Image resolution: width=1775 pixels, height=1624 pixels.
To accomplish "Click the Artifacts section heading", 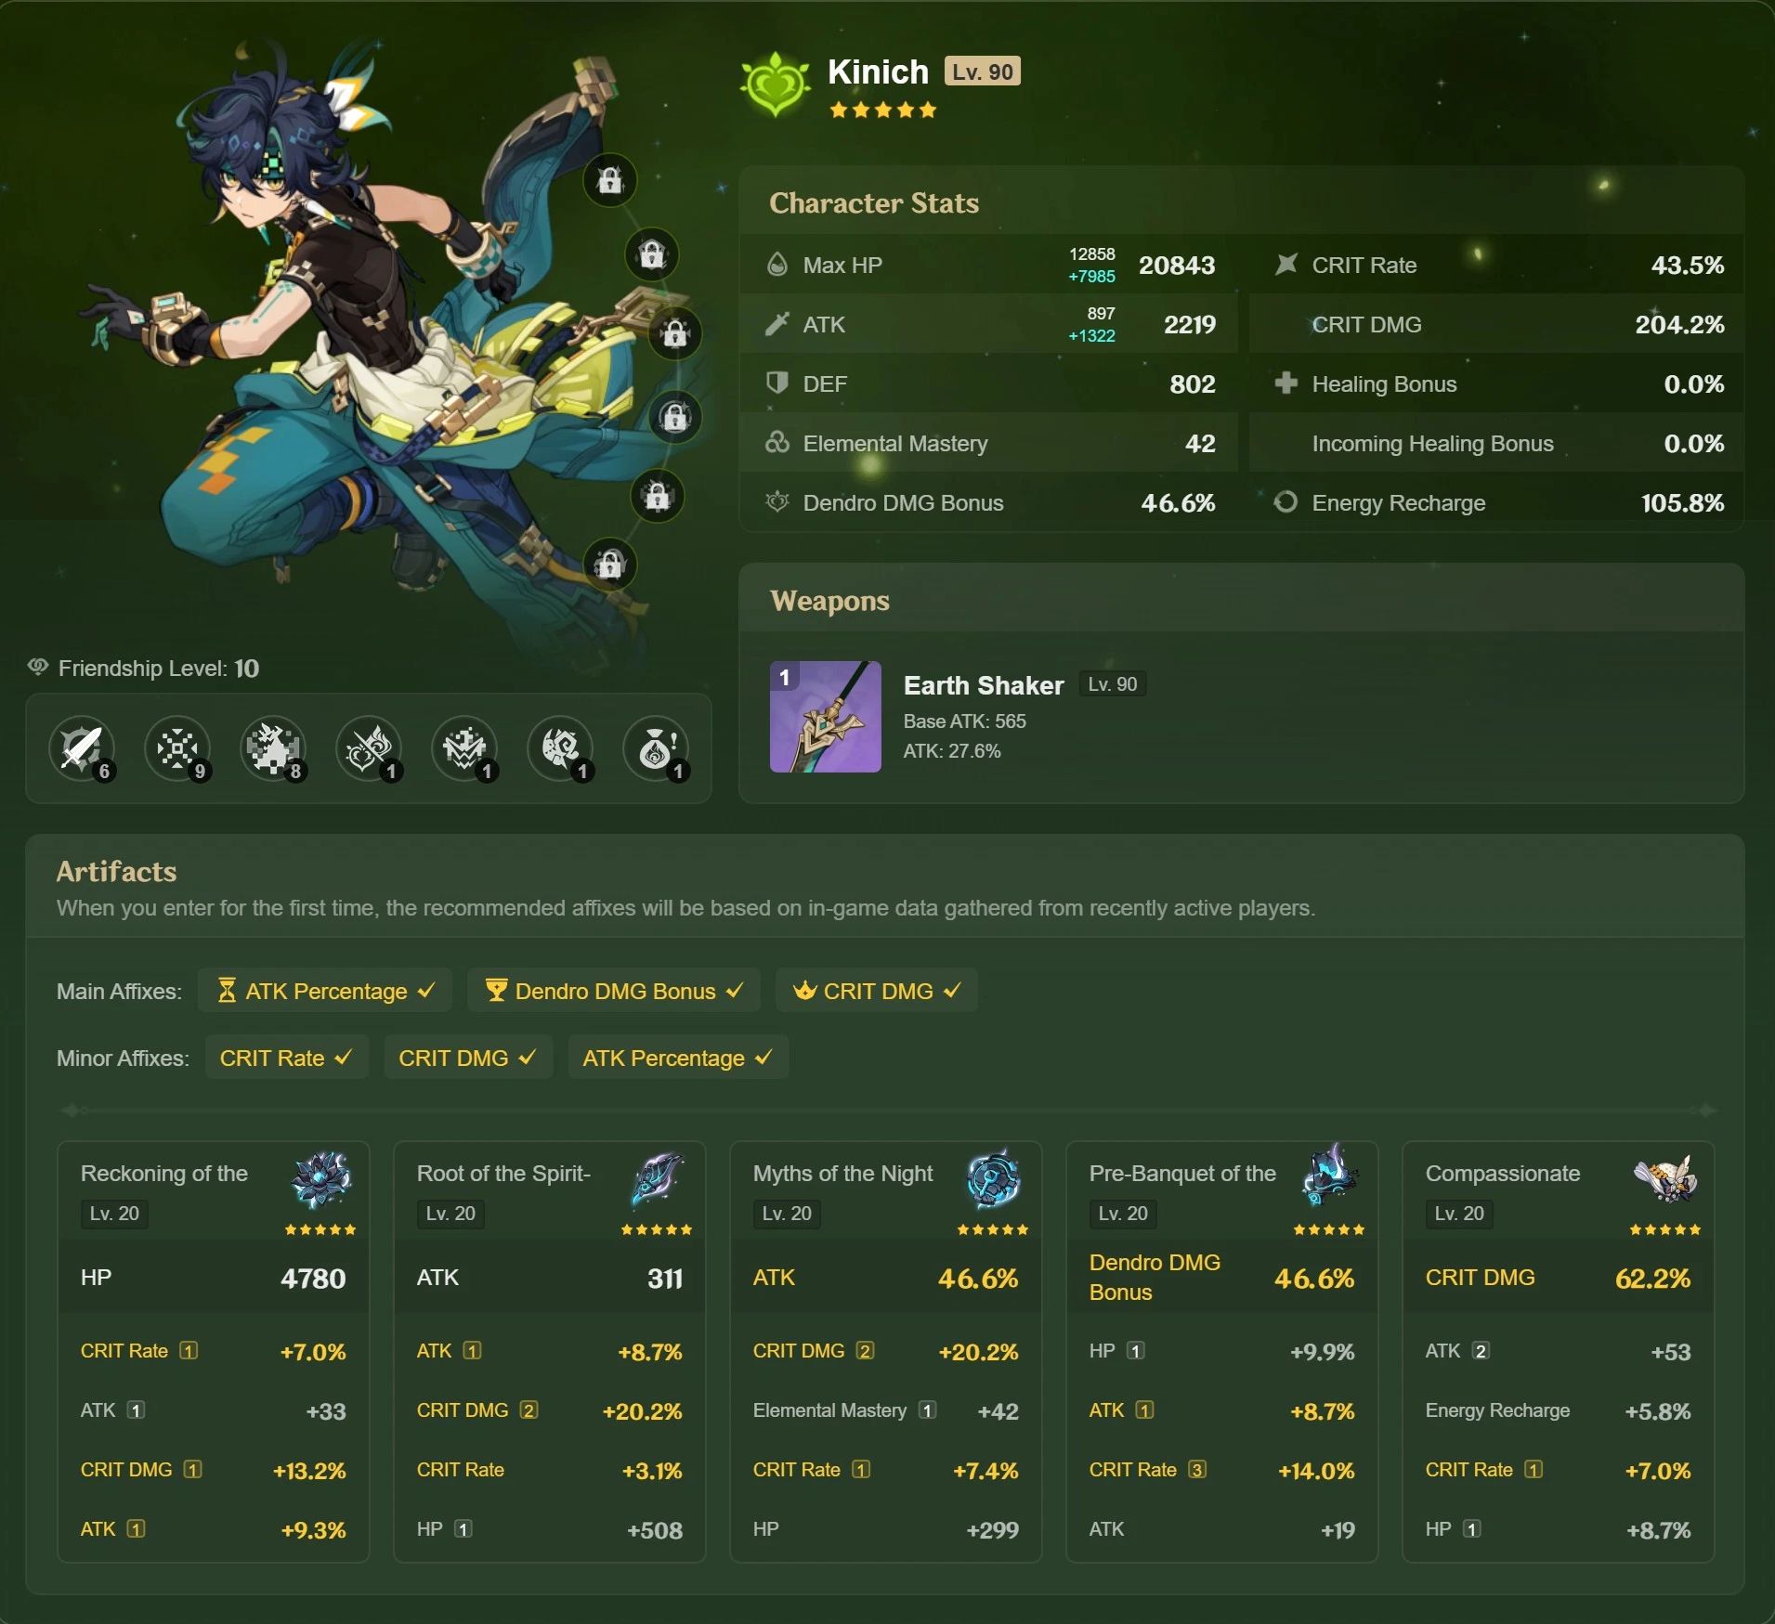I will (x=116, y=871).
